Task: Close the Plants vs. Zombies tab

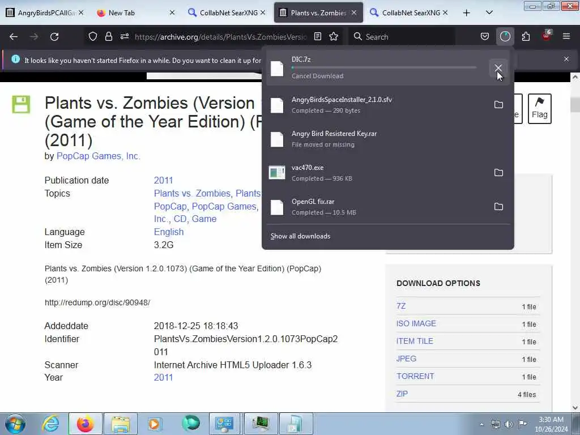Action: point(354,13)
